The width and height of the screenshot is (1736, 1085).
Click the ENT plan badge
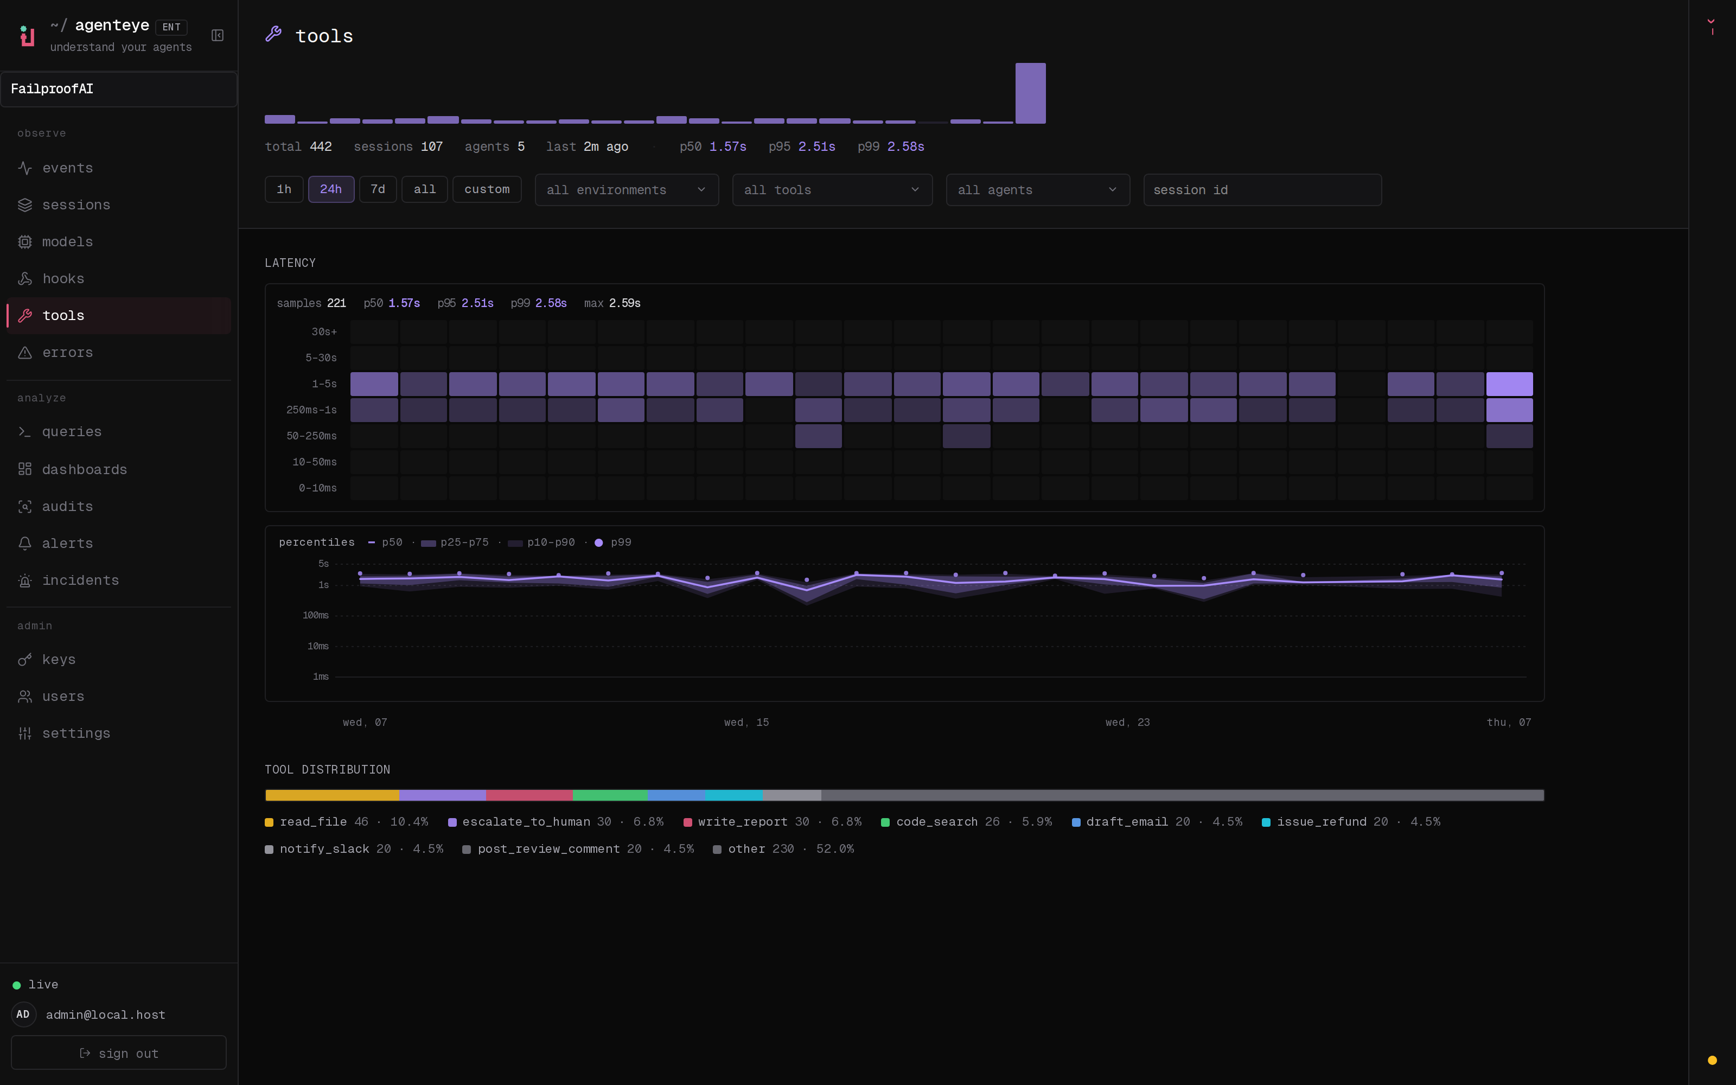pyautogui.click(x=171, y=27)
